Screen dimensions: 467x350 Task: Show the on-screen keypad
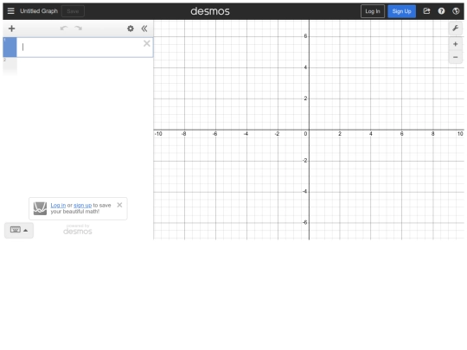19,230
